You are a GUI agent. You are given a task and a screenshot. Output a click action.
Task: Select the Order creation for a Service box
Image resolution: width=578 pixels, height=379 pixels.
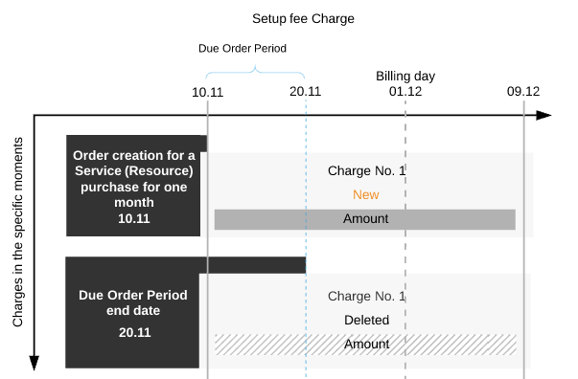point(133,186)
